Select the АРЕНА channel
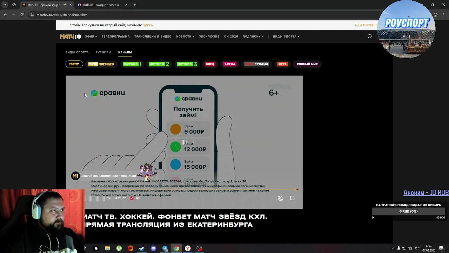This screenshot has height=253, width=449. tap(230, 64)
